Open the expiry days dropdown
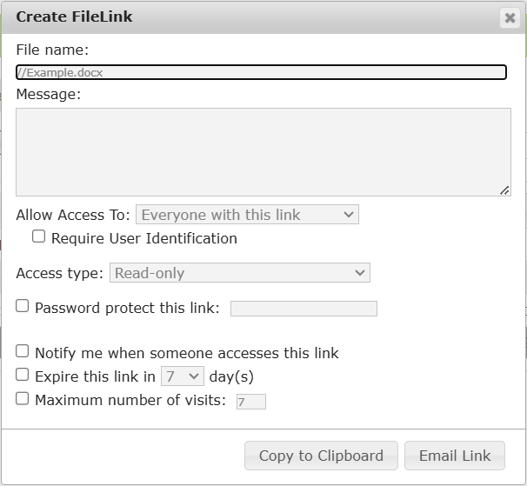 [x=182, y=376]
